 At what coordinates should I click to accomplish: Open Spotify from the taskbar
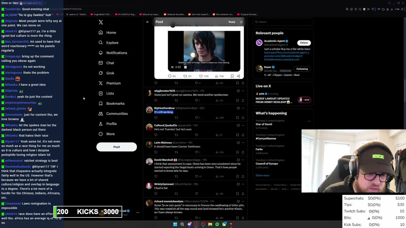pos(217,224)
